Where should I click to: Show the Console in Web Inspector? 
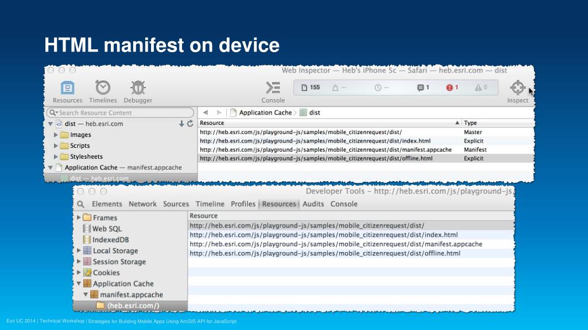point(273,92)
